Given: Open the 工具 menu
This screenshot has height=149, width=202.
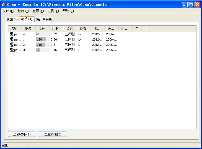Looking at the screenshot, I should 53,11.
